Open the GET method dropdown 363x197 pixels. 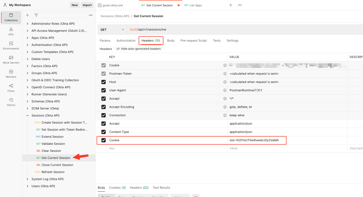point(112,30)
